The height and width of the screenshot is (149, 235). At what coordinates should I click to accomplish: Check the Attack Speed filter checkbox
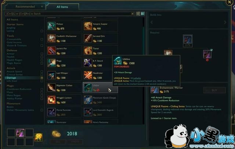pyautogui.click(x=42, y=72)
